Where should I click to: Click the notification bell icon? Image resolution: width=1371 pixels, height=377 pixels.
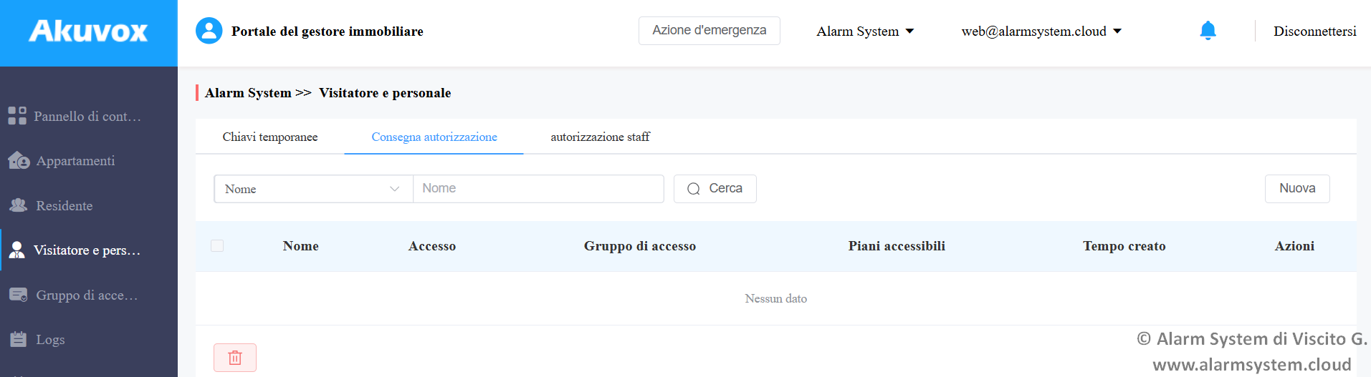click(x=1208, y=31)
